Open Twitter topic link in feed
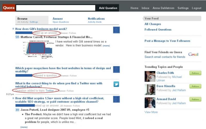The image size is (206, 129). click(50, 90)
